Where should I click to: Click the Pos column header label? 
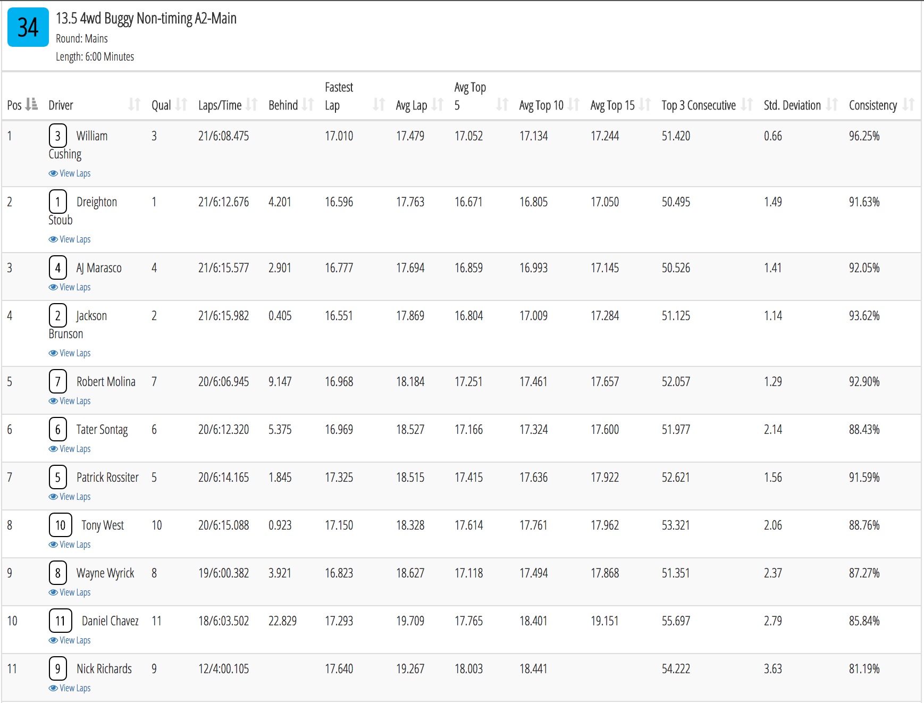point(14,105)
